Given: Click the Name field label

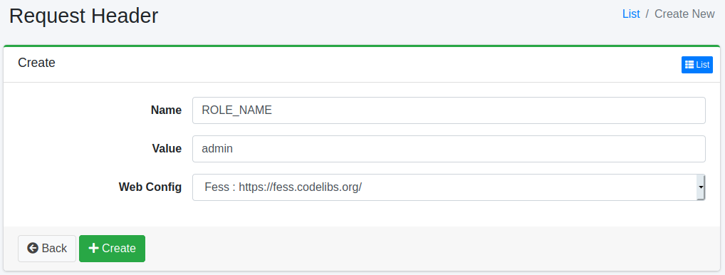Looking at the screenshot, I should [x=166, y=110].
